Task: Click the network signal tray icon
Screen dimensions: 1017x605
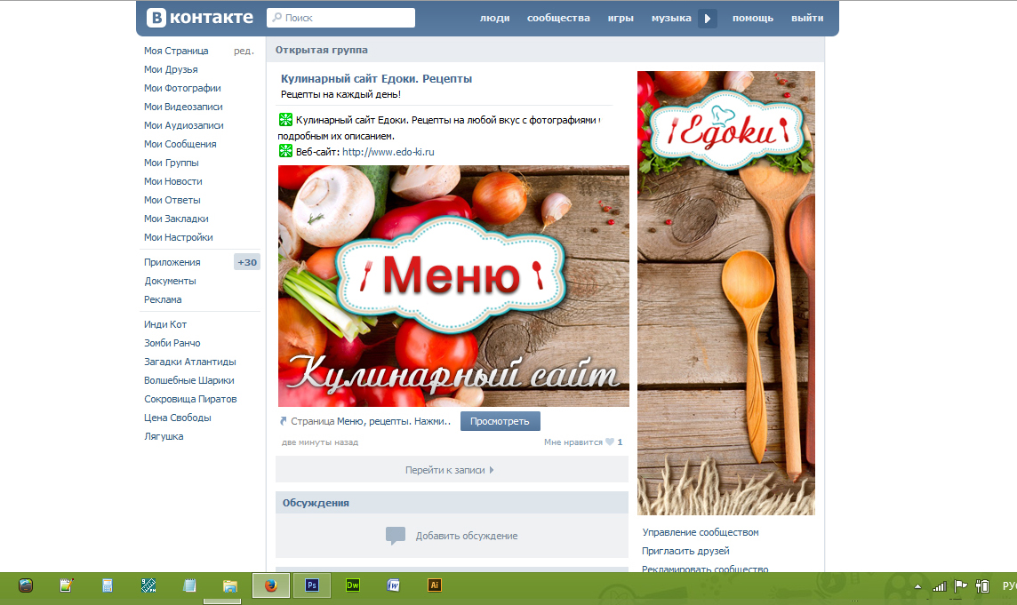Action: coord(939,586)
